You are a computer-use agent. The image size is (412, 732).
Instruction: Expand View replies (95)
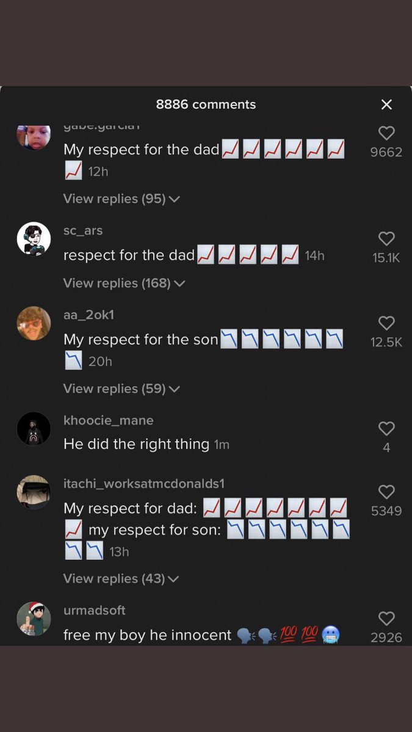pos(121,199)
